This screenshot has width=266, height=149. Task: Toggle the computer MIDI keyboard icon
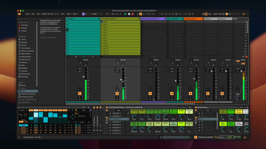pyautogui.click(x=206, y=14)
